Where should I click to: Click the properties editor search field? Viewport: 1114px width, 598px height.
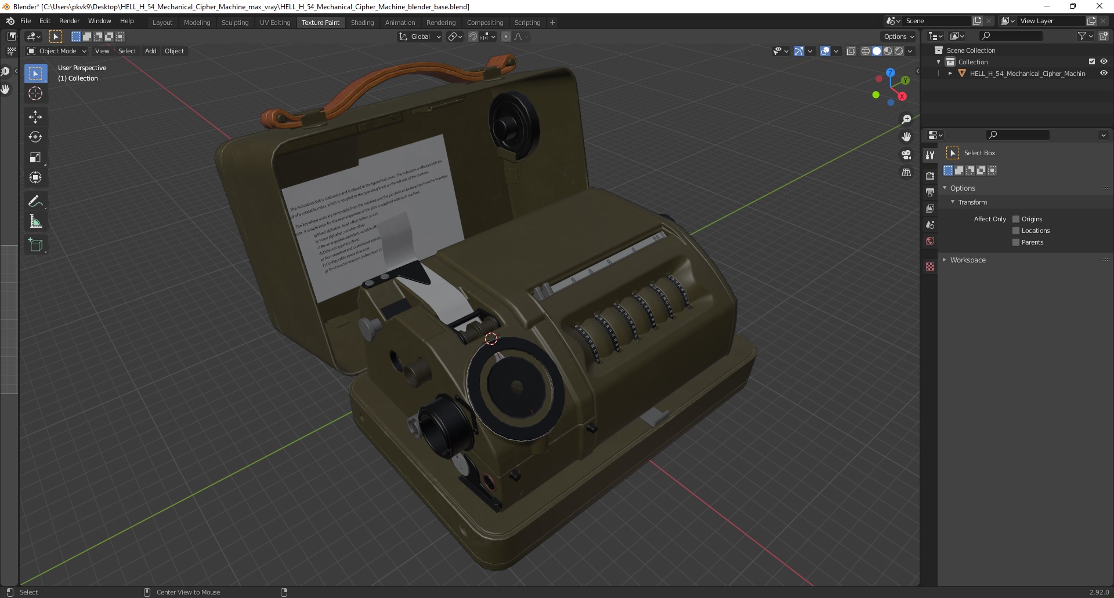[1018, 135]
